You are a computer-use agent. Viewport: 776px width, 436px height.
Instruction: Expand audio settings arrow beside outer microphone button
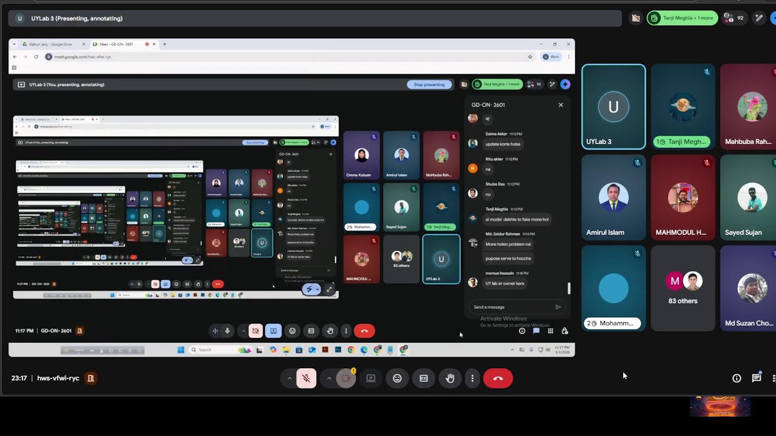pos(289,378)
